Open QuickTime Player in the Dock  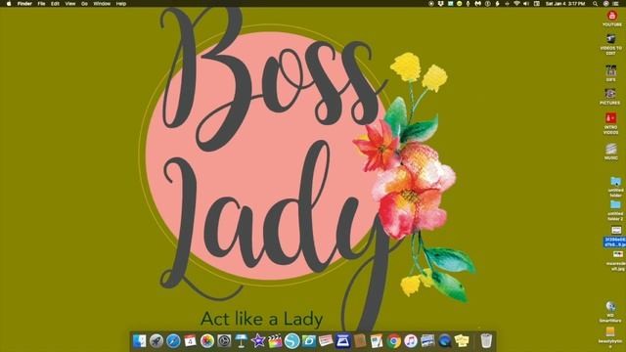(x=444, y=341)
